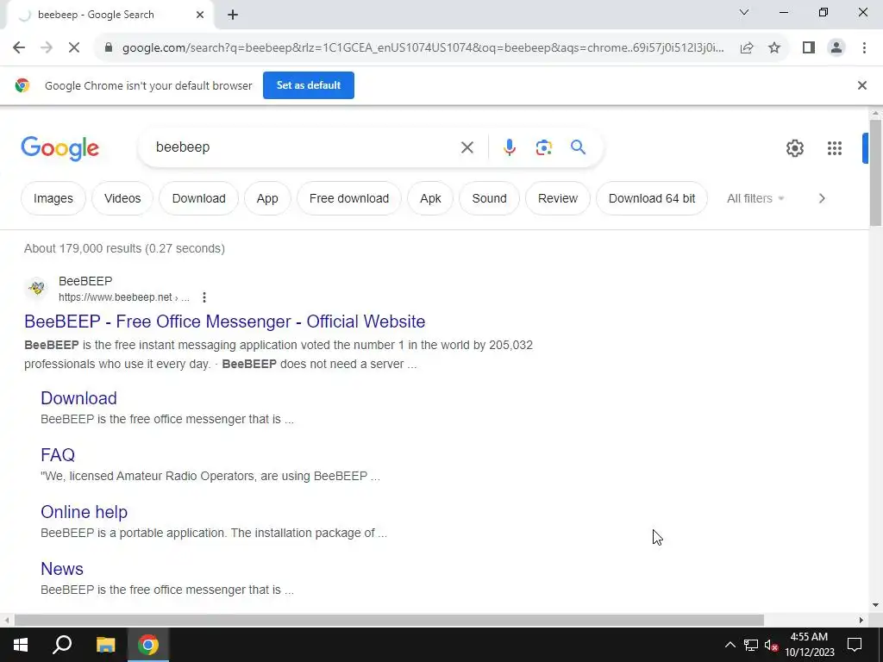Show hidden system tray icons

pos(730,645)
